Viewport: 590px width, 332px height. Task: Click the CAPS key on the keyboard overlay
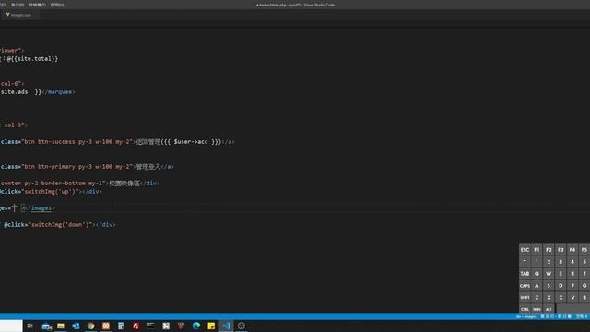pos(525,286)
